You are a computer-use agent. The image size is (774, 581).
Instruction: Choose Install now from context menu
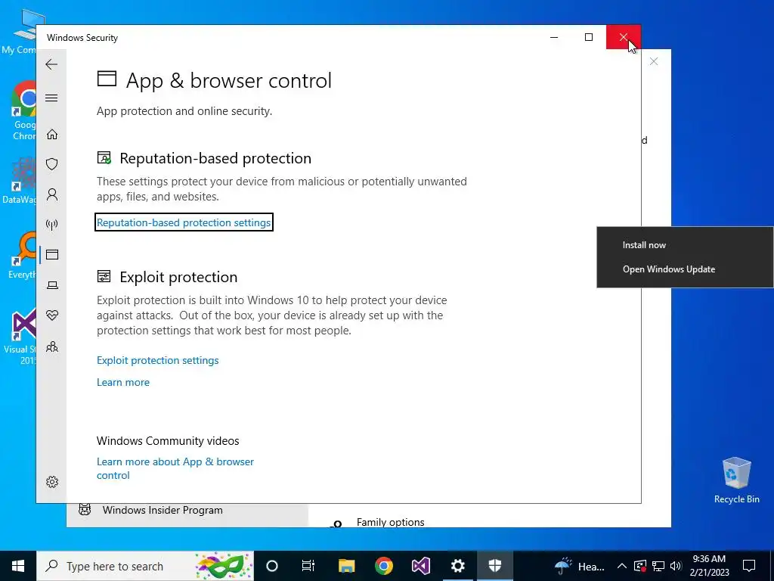pyautogui.click(x=685, y=245)
